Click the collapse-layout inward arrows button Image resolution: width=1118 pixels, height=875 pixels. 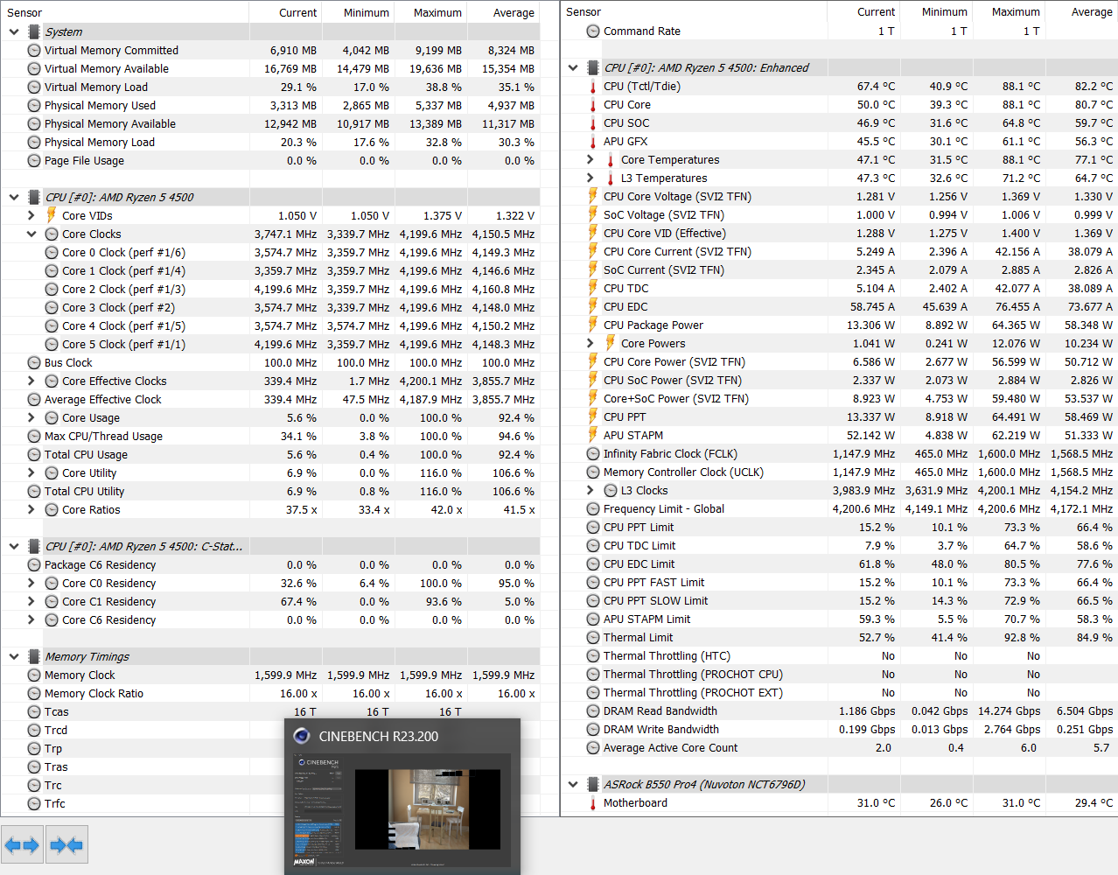click(66, 845)
